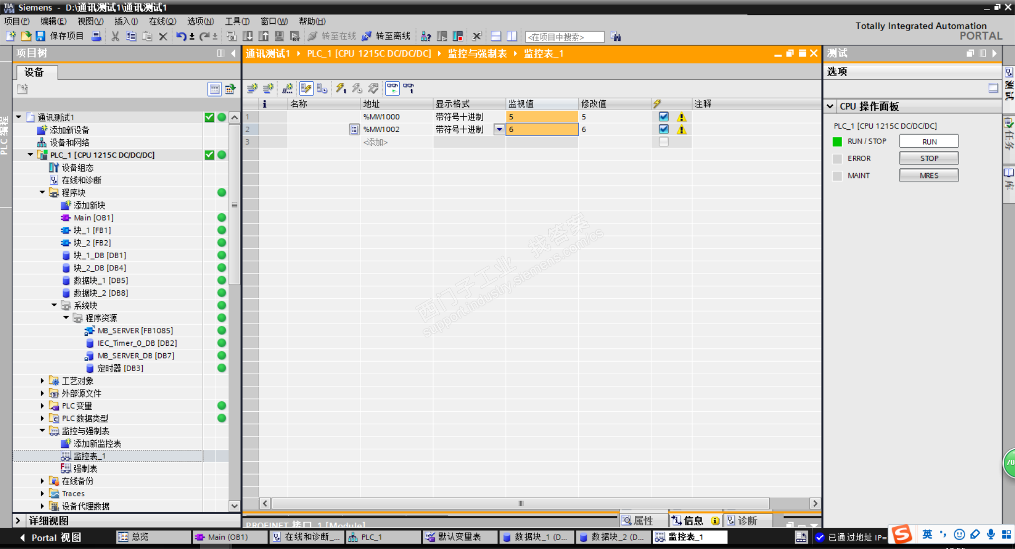Viewport: 1015px width, 549px height.
Task: Click the monitor once now icon
Action: (409, 88)
